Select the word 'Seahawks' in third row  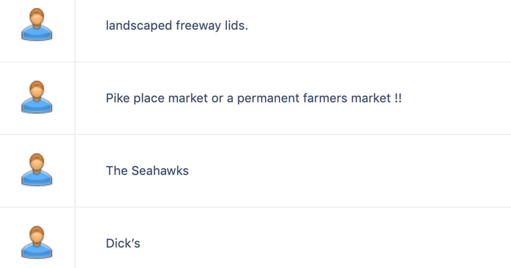[x=160, y=171]
